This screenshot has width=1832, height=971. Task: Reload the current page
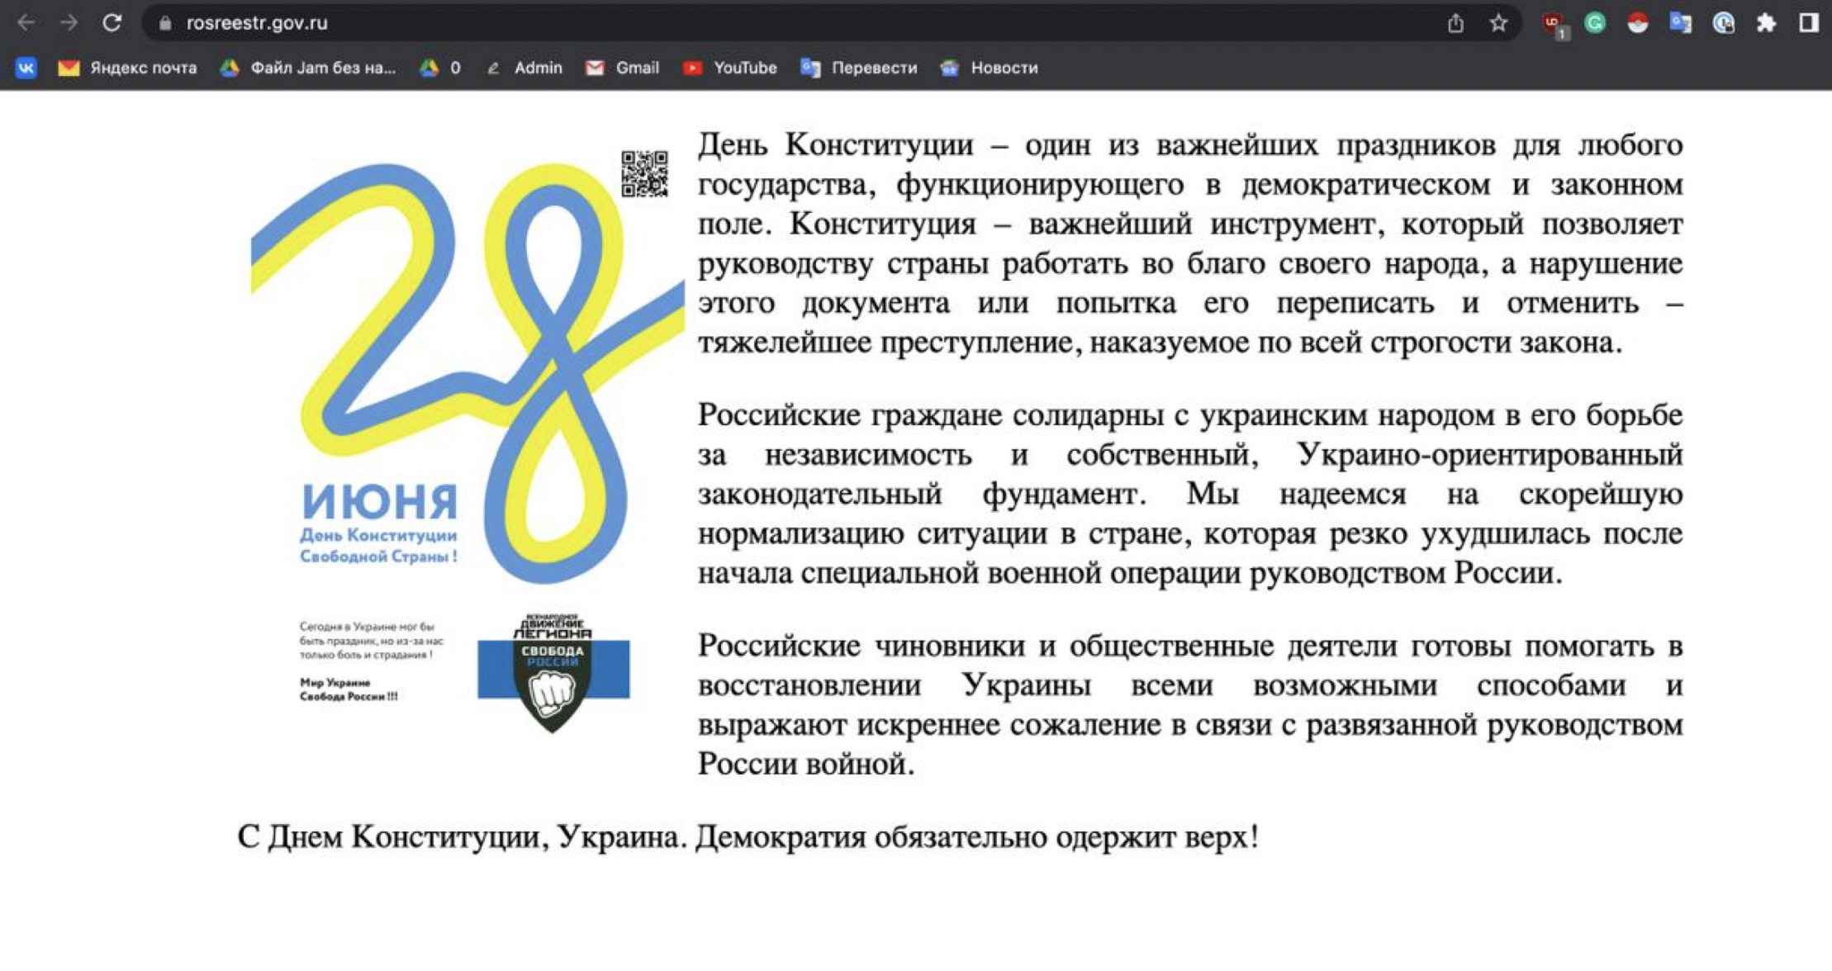tap(112, 23)
